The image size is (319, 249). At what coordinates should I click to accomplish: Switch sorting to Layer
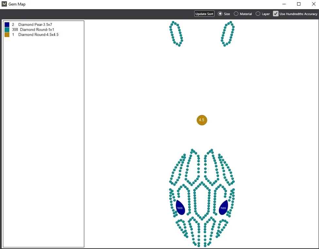tap(258, 14)
